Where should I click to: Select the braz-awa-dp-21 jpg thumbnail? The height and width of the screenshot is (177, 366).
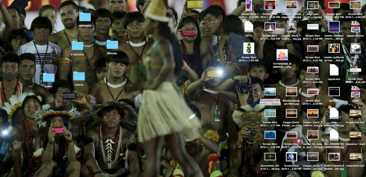[x=313, y=5]
